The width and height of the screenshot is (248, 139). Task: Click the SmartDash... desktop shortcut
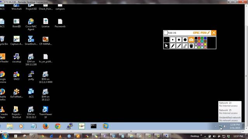point(31,41)
